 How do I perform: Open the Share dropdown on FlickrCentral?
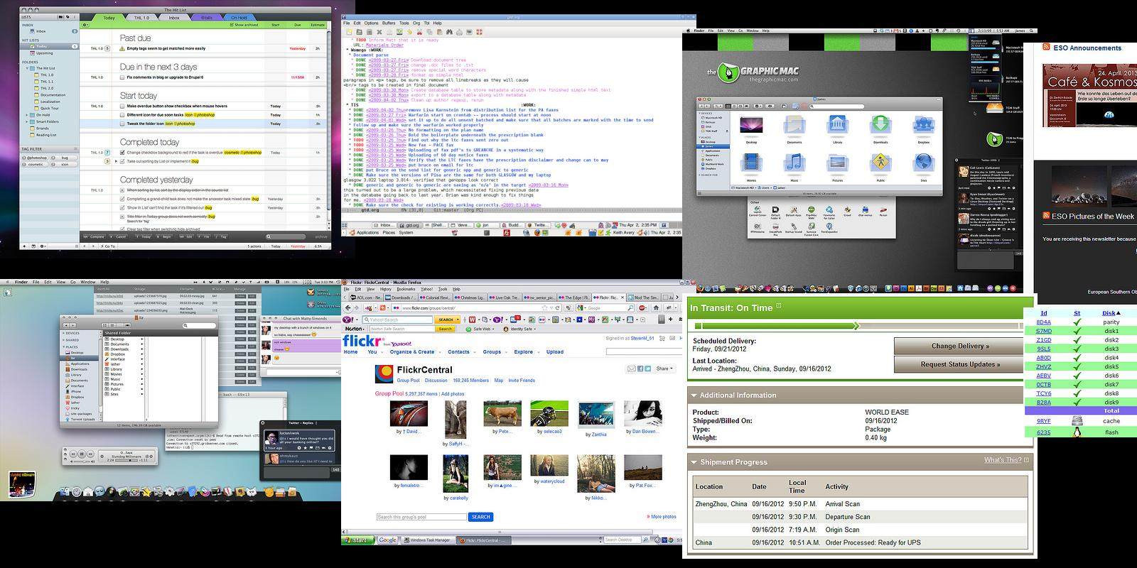(x=664, y=369)
